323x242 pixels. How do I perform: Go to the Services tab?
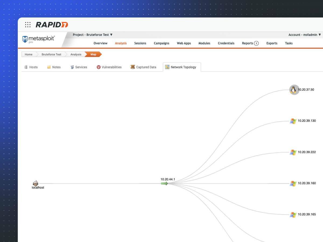click(79, 67)
